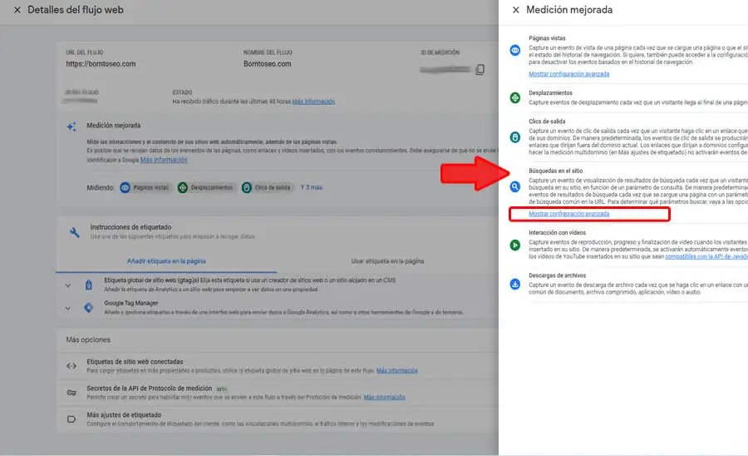
Task: Click the Google Tag Manager diamond icon
Action: (x=89, y=308)
